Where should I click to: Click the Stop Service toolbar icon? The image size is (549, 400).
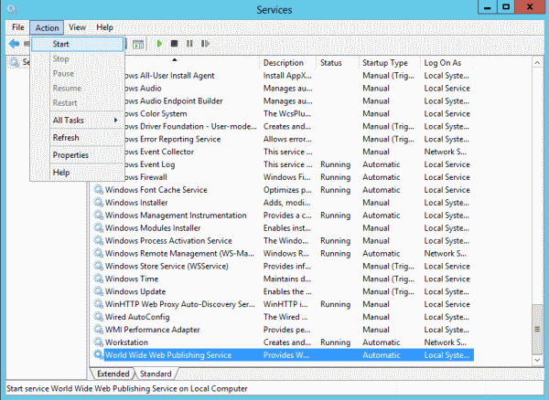(x=174, y=44)
